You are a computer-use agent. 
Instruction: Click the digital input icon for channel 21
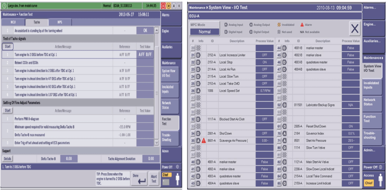(x=198, y=55)
